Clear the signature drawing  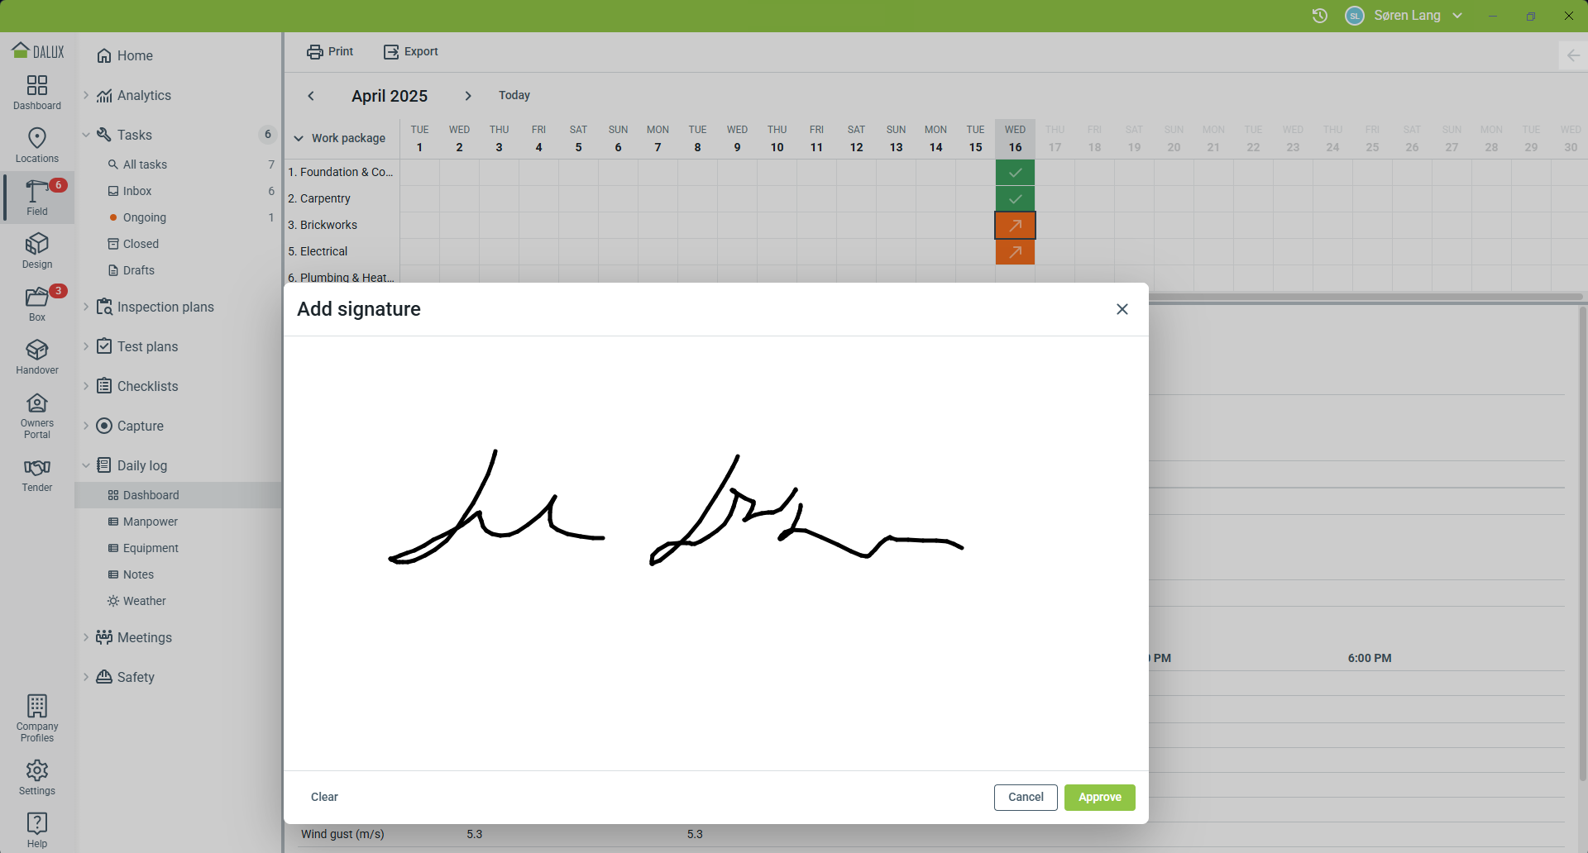pos(324,797)
